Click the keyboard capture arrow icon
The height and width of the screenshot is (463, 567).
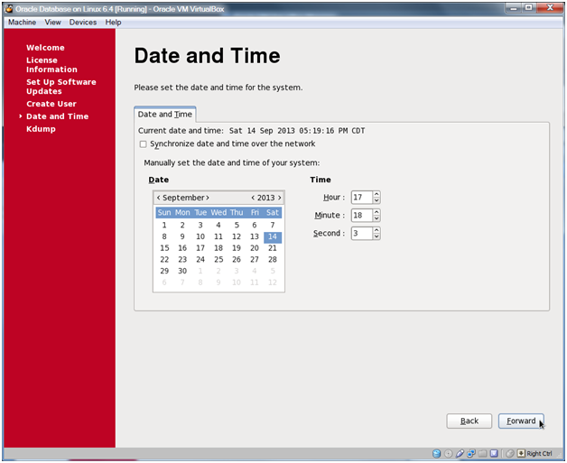[521, 453]
